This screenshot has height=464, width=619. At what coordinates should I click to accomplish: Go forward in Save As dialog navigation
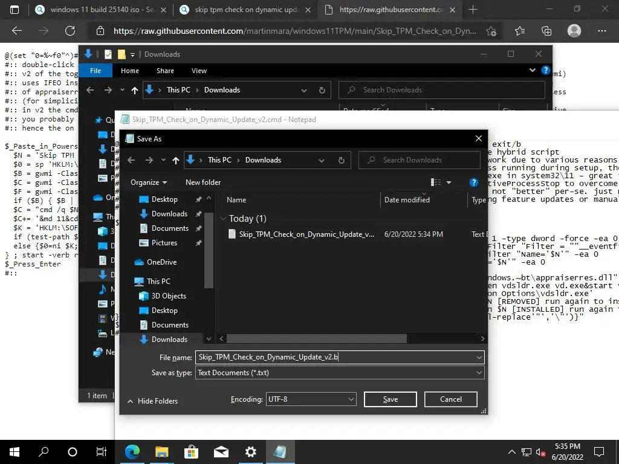point(149,160)
